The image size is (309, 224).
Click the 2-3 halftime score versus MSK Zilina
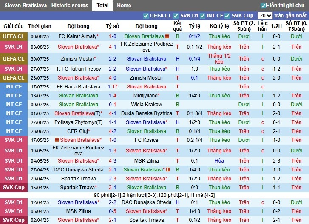pyautogui.click(x=276, y=161)
